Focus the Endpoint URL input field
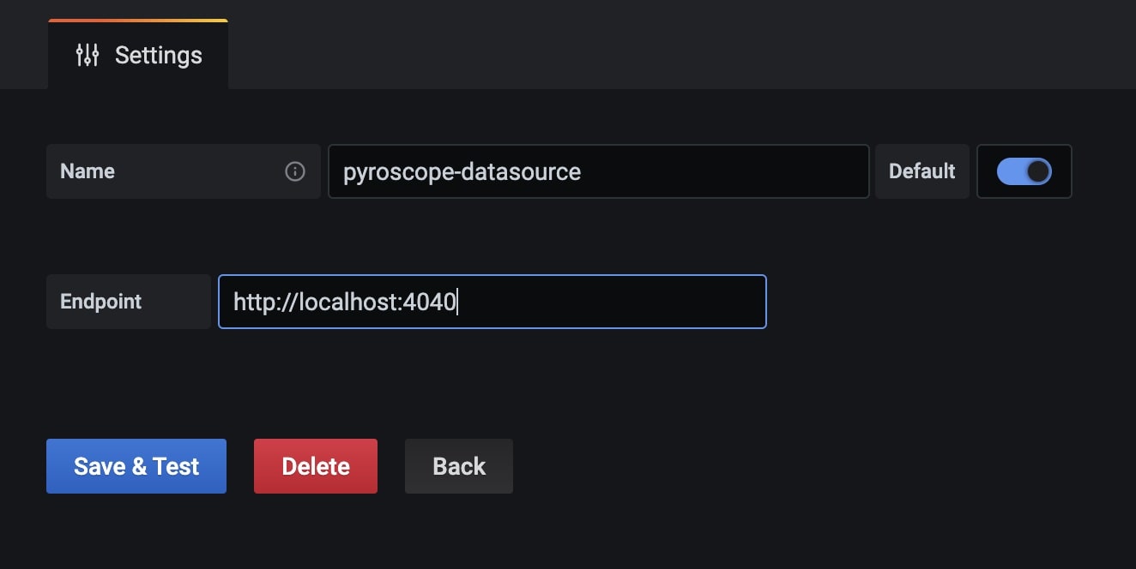This screenshot has height=569, width=1136. tap(492, 302)
